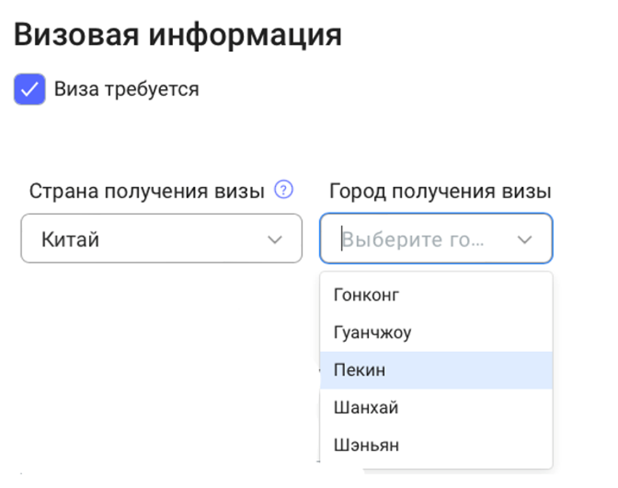Choose Гуанчжоу in the city list
The width and height of the screenshot is (618, 488).
pos(372,333)
